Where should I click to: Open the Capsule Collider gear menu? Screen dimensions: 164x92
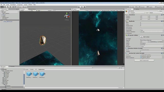163,35
